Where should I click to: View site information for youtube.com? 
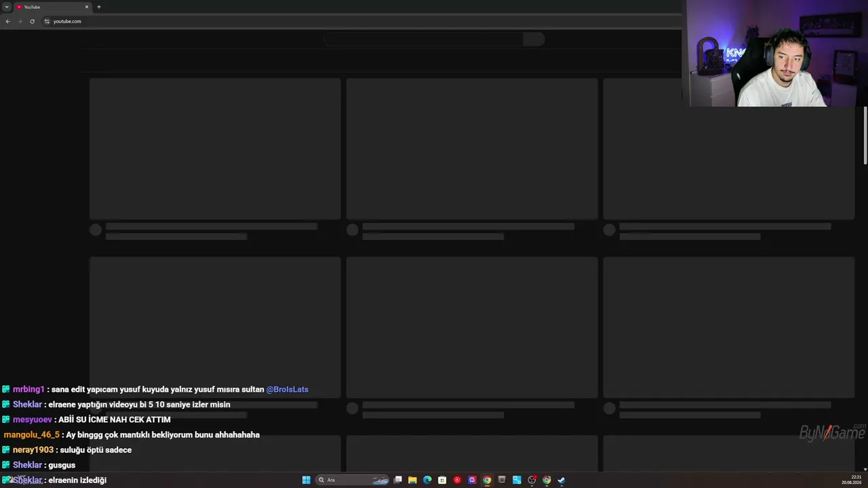point(47,21)
